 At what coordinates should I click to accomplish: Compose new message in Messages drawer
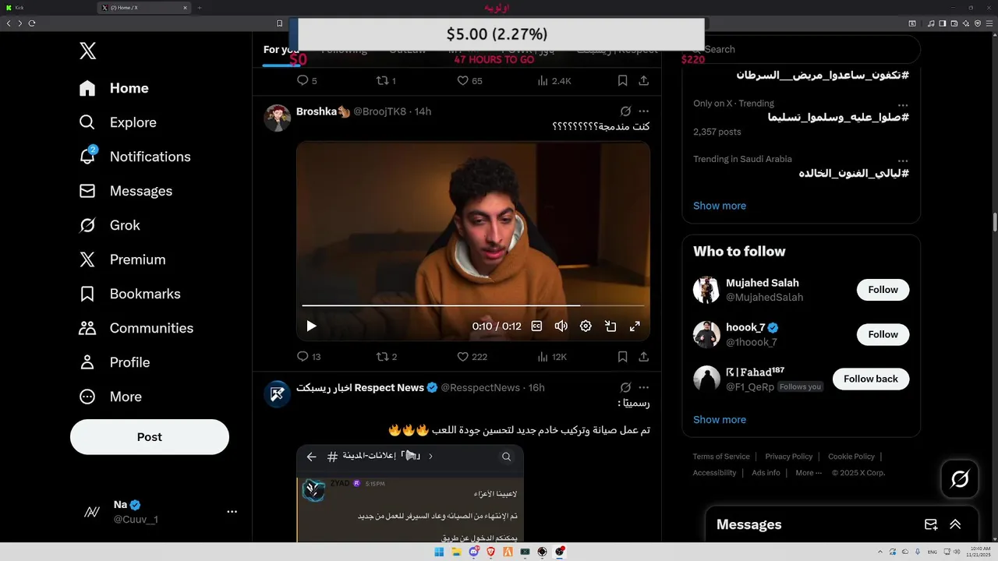click(x=931, y=524)
